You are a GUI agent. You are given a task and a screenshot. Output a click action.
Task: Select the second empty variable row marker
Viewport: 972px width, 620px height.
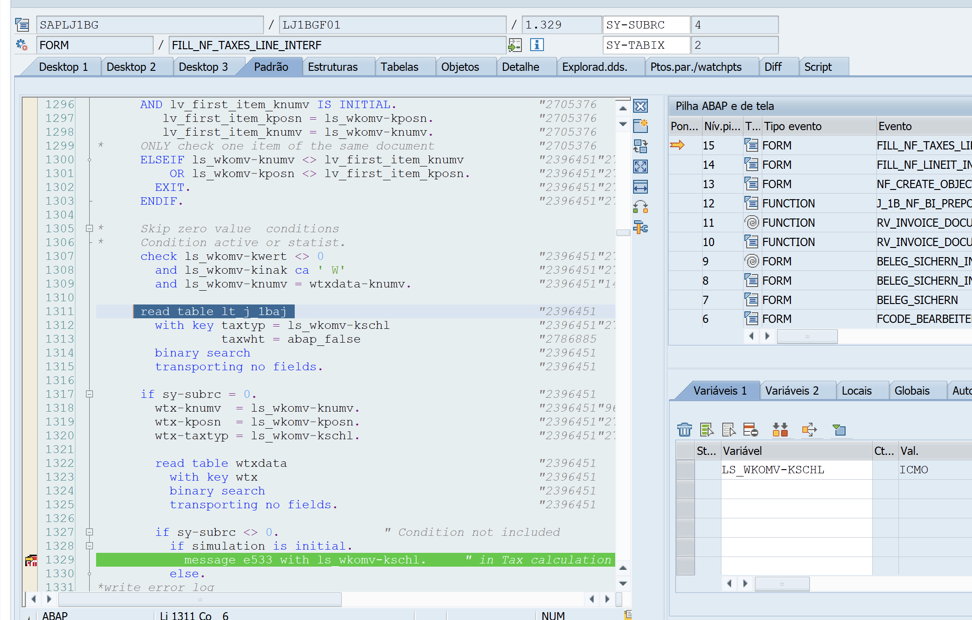pyautogui.click(x=685, y=508)
